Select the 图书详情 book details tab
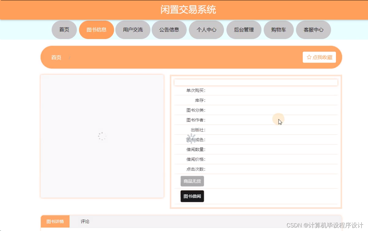Viewport: 368px width, 231px height. pos(55,222)
